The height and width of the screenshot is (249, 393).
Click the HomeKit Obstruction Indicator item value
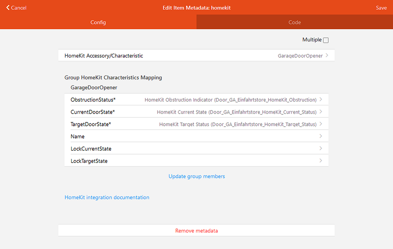tap(230, 100)
